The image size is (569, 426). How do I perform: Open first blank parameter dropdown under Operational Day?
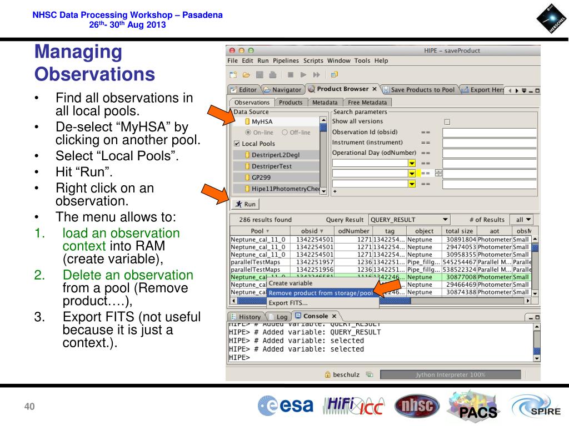click(412, 163)
